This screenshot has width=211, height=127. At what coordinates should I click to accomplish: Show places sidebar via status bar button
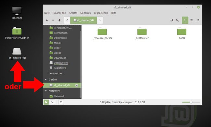pyautogui.click(x=46, y=102)
